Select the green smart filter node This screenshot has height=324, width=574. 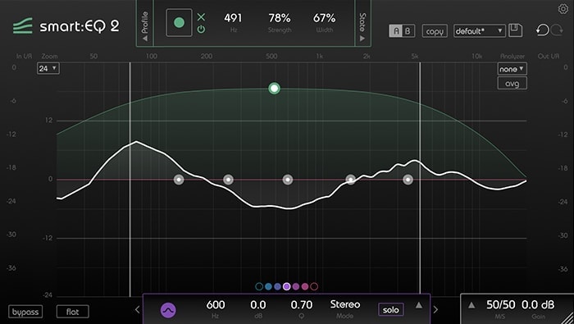[274, 89]
